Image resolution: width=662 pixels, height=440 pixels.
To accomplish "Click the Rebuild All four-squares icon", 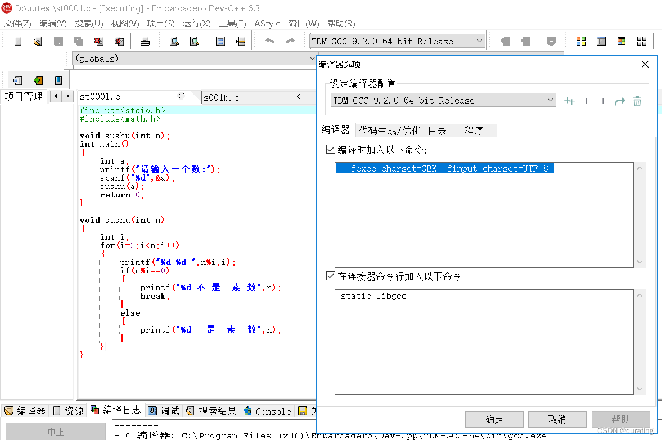I will coord(642,41).
